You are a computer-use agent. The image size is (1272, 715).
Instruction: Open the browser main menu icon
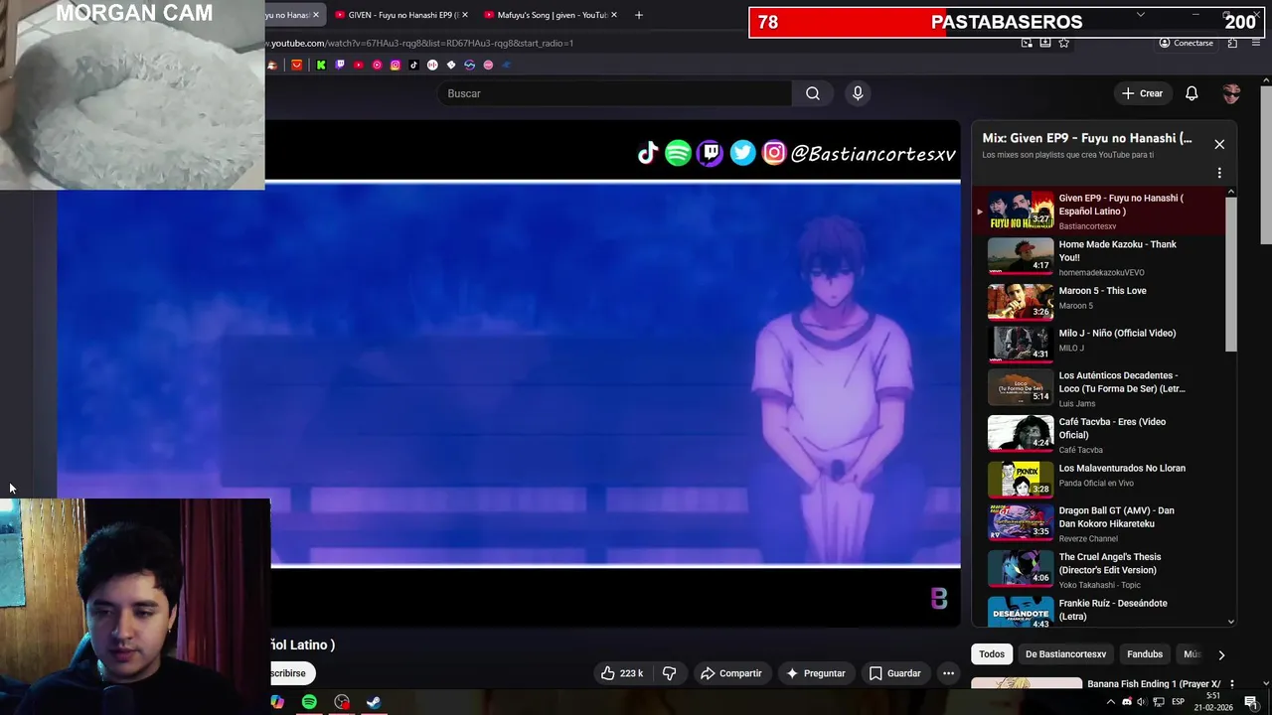1257,43
